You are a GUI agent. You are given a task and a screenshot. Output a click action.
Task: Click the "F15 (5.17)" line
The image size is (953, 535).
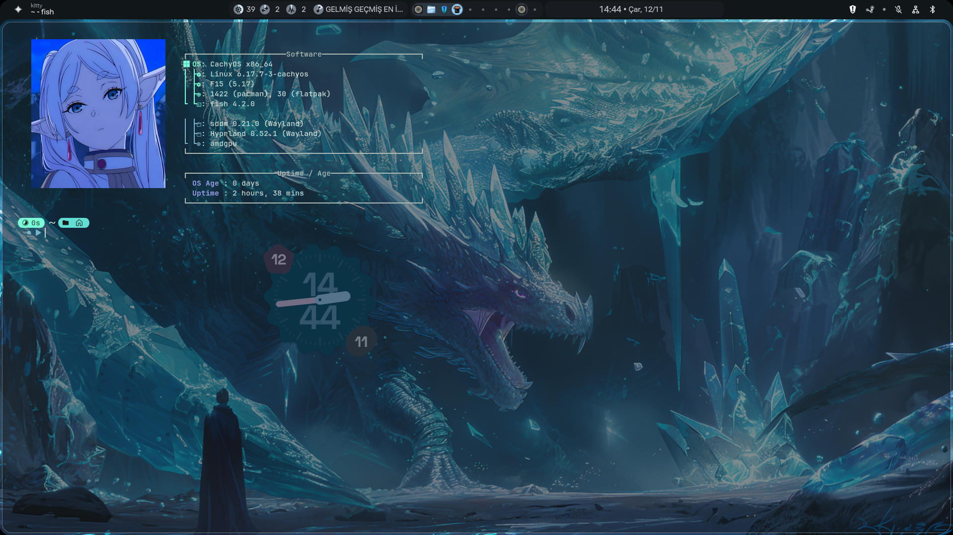pyautogui.click(x=225, y=84)
